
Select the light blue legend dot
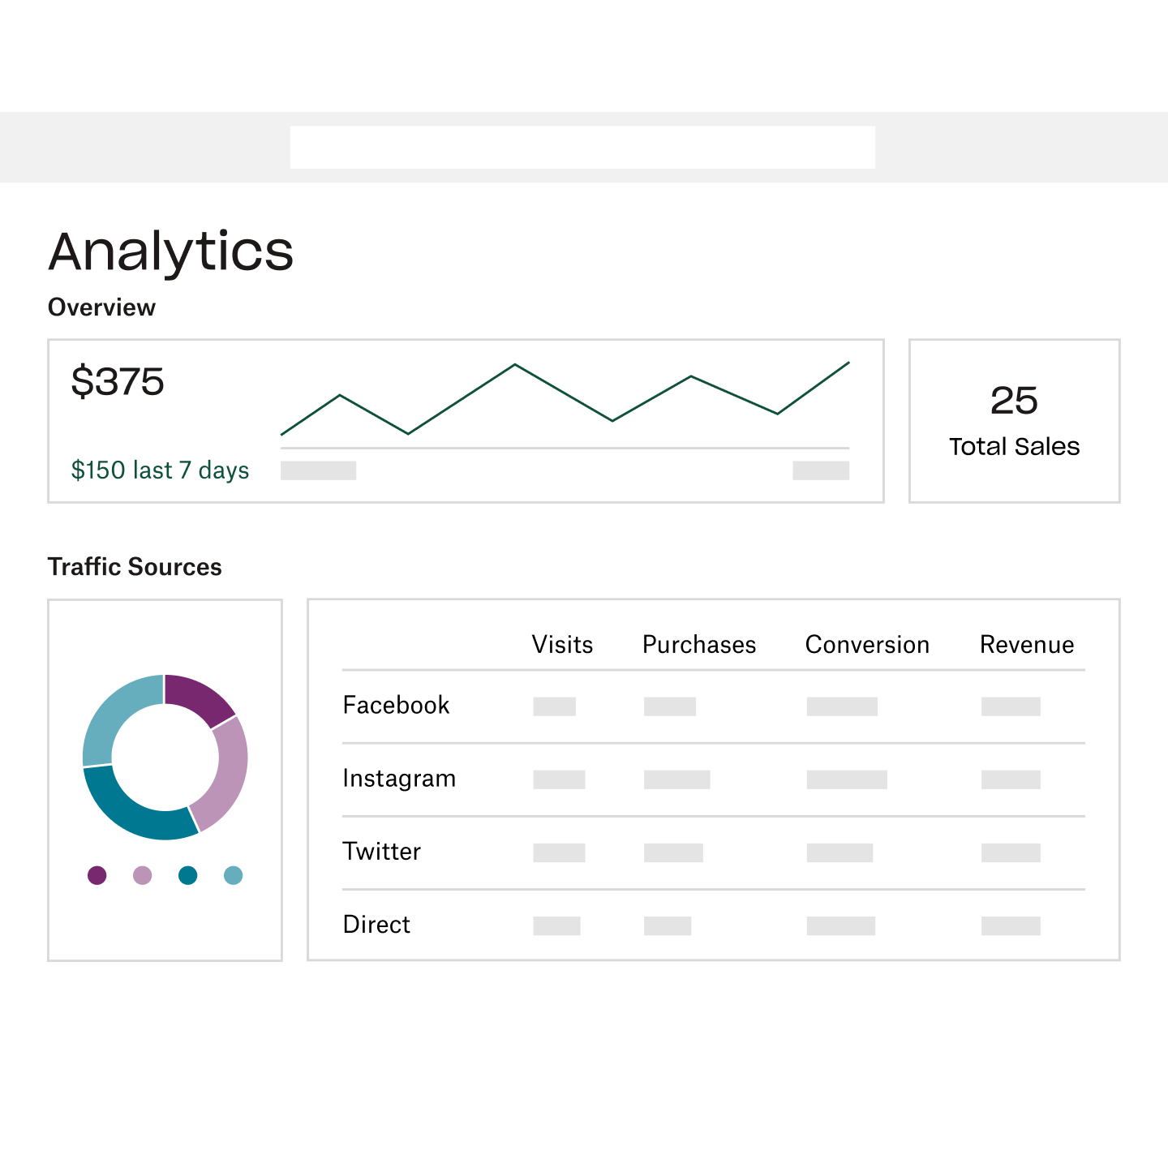pos(234,875)
